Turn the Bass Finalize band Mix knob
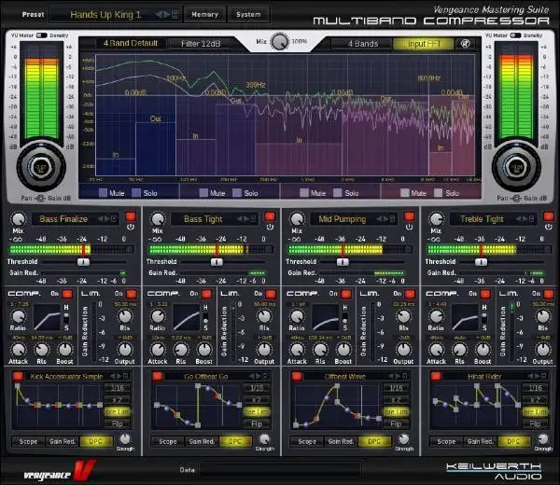The height and width of the screenshot is (485, 560). tap(16, 218)
